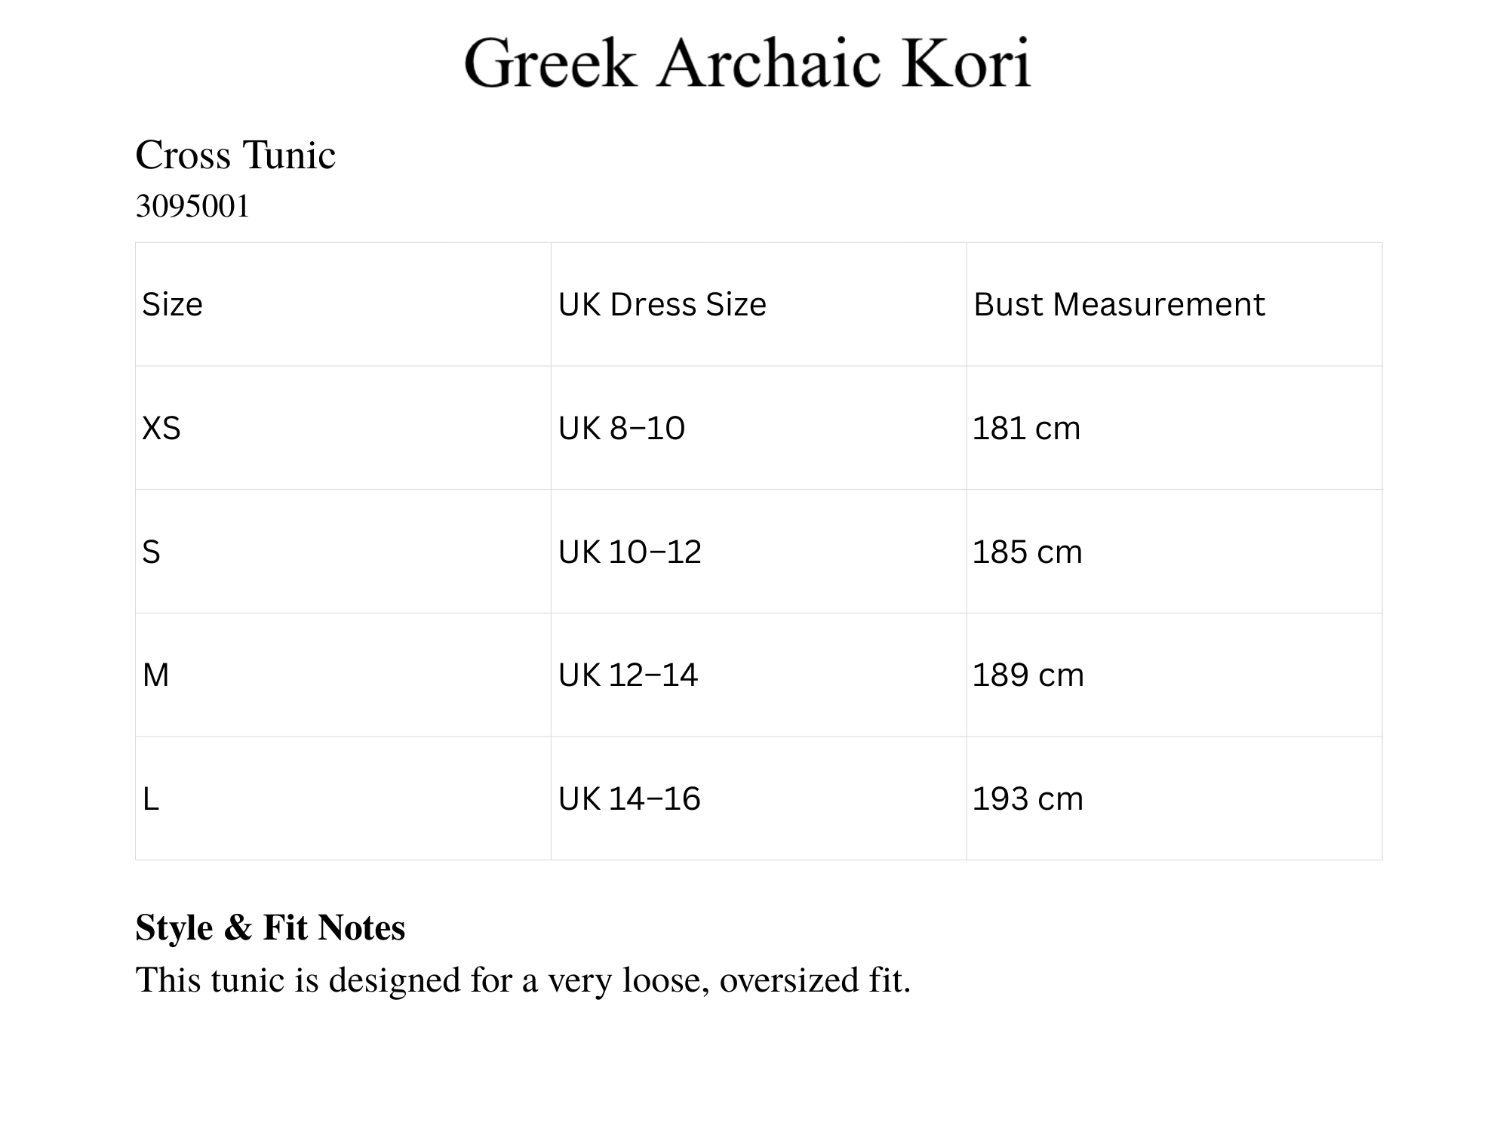Image resolution: width=1509 pixels, height=1132 pixels.
Task: Click product code 3095001
Action: click(x=192, y=206)
